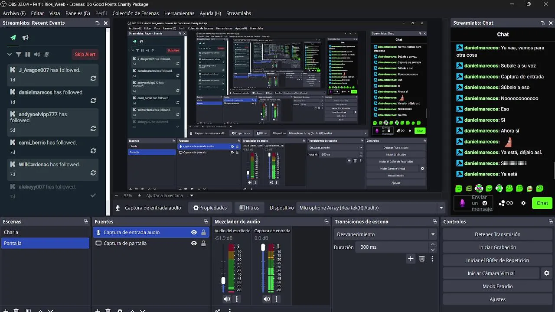Open the Streamlabs menu
The image size is (555, 312).
tap(238, 13)
